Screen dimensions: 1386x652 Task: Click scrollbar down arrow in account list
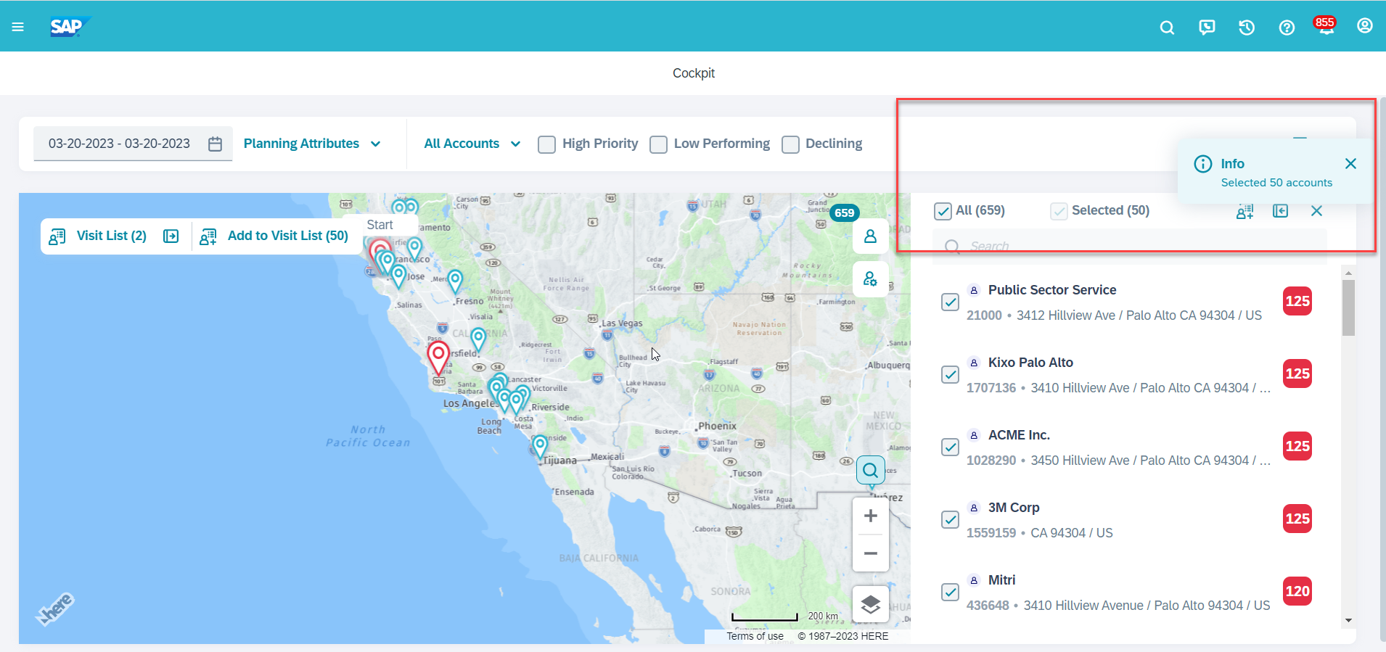[x=1348, y=621]
